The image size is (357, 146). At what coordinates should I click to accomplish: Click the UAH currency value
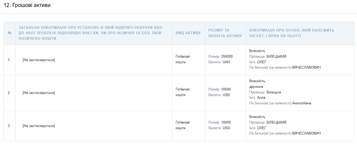coord(226,62)
